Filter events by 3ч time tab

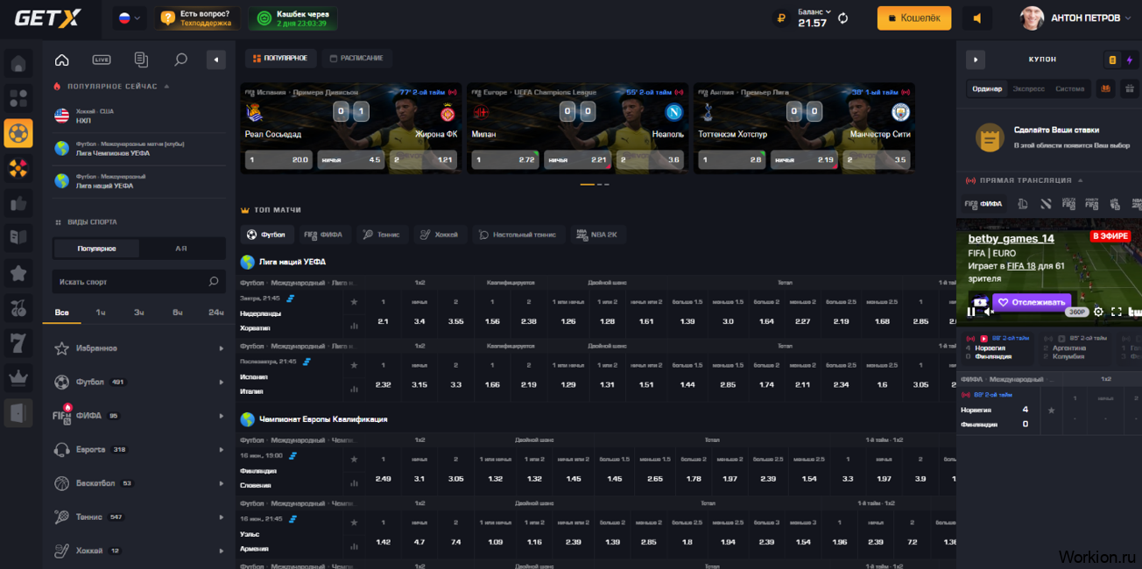point(138,313)
